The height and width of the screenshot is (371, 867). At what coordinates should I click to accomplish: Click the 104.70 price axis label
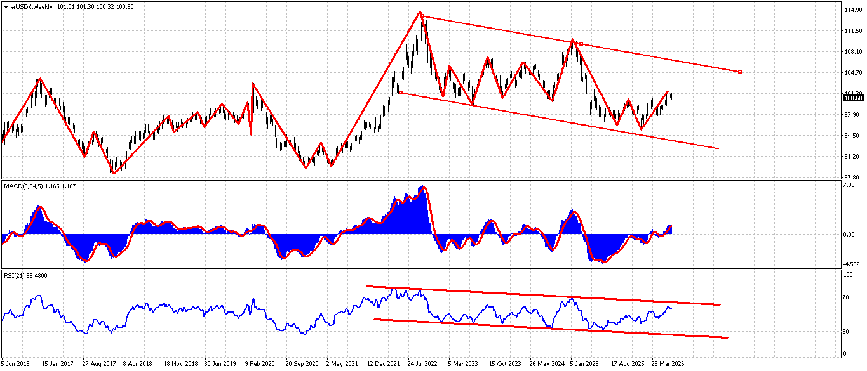[852, 73]
